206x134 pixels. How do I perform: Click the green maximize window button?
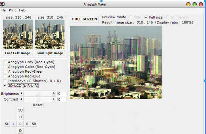195,4
